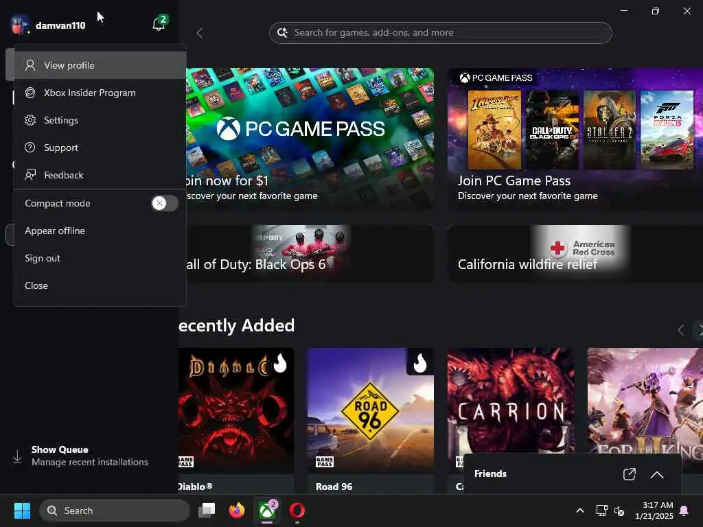Click the damvan110 username
The height and width of the screenshot is (527, 703).
point(60,25)
